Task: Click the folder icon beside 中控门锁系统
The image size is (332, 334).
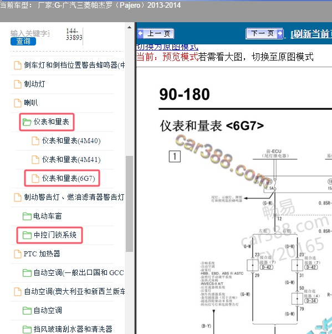Action: coord(27,235)
